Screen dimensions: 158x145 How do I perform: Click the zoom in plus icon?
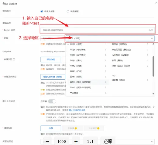pos(76,141)
